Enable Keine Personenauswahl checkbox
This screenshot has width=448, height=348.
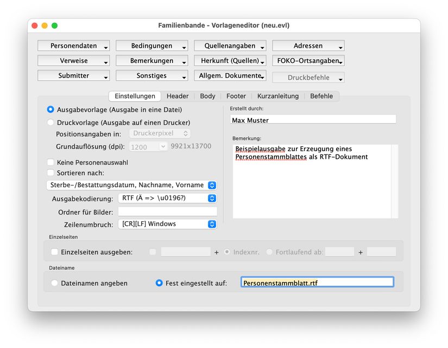(x=51, y=162)
